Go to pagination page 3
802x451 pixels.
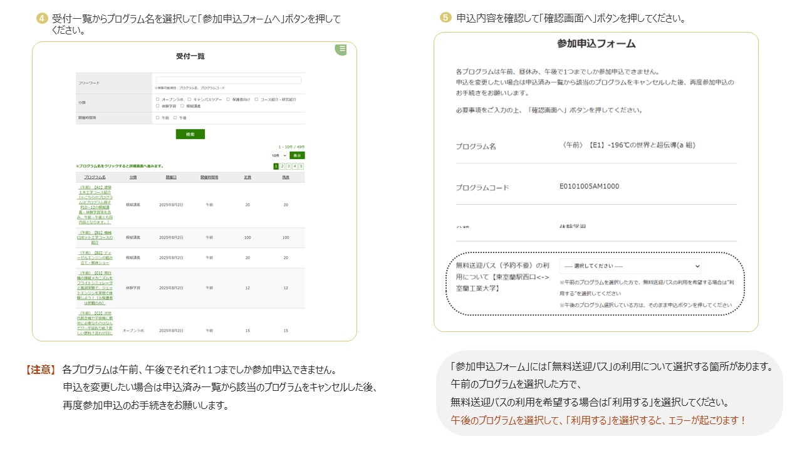[x=288, y=166]
